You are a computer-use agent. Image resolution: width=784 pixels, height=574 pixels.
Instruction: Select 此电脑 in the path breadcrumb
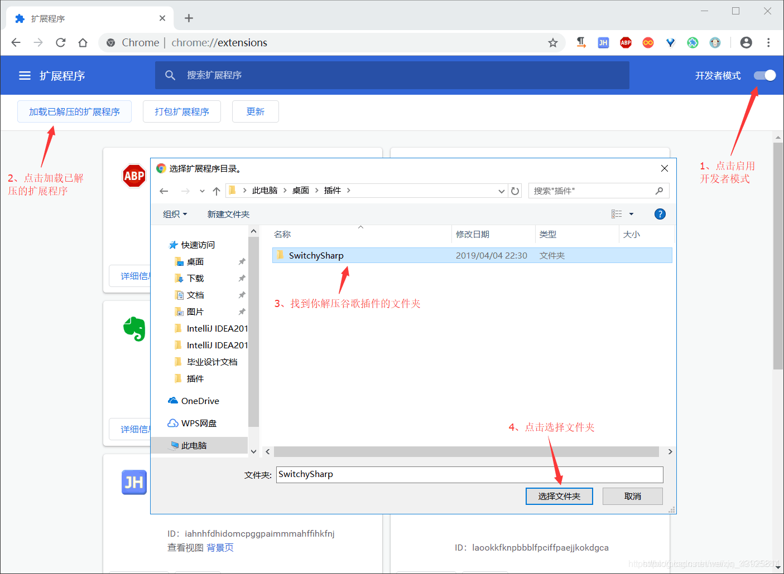264,191
